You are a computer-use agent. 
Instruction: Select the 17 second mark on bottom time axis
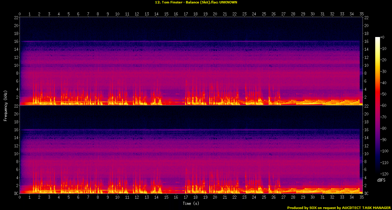pyautogui.click(x=186, y=198)
